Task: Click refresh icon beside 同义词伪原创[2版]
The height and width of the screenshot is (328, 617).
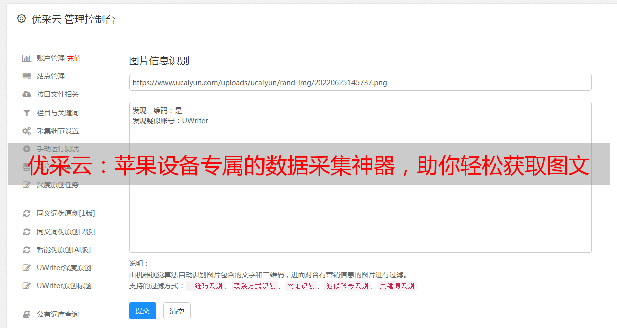Action: 27,232
